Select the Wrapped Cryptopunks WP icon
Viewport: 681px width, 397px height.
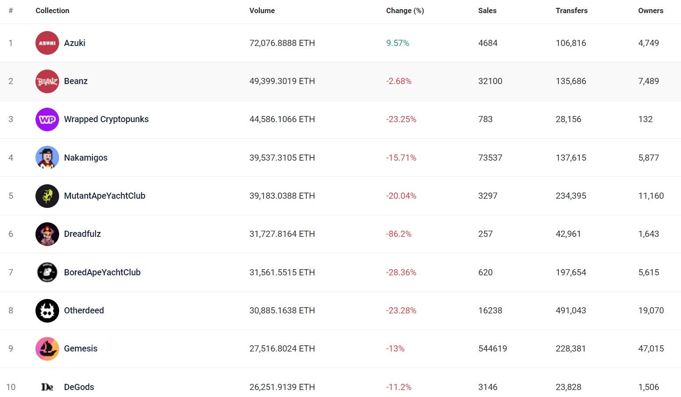point(47,119)
